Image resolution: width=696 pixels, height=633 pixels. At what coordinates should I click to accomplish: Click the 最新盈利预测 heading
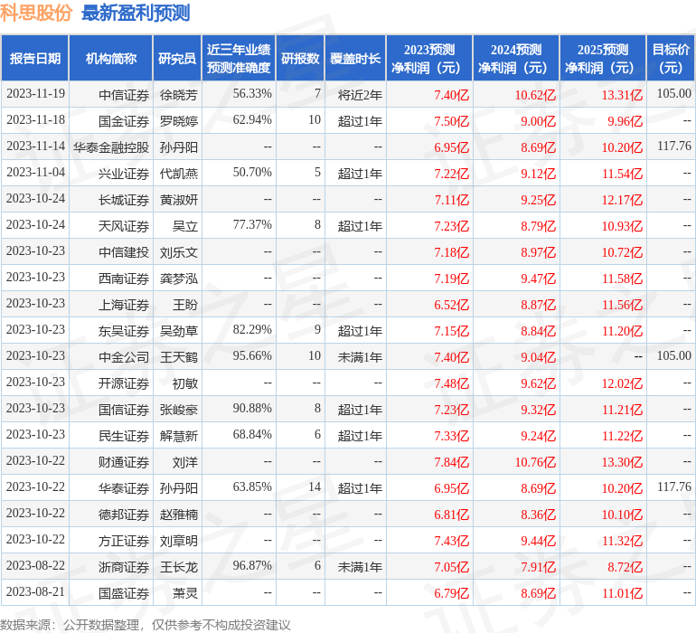[136, 13]
